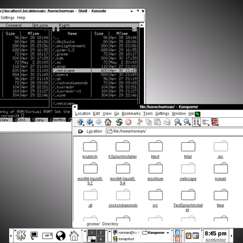Launch the terminal icon on the KDE panel
243x243 pixels.
(x=34, y=235)
